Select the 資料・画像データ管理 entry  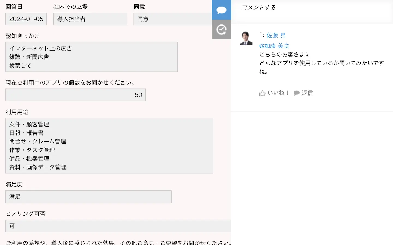coord(38,167)
